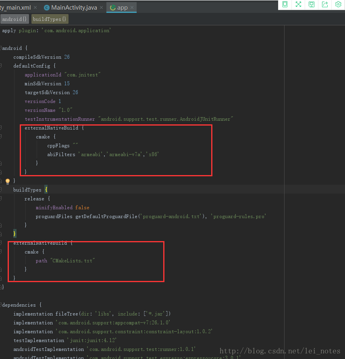
Task: Click the highlighted yellow closing brace of buildTypes
Action: (x=15, y=234)
